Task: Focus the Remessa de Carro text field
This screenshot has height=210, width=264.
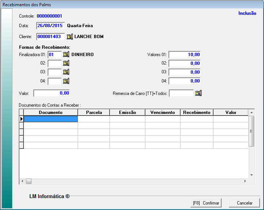Action: tap(181, 93)
